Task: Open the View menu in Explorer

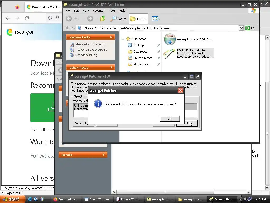Action: pyautogui.click(x=86, y=11)
